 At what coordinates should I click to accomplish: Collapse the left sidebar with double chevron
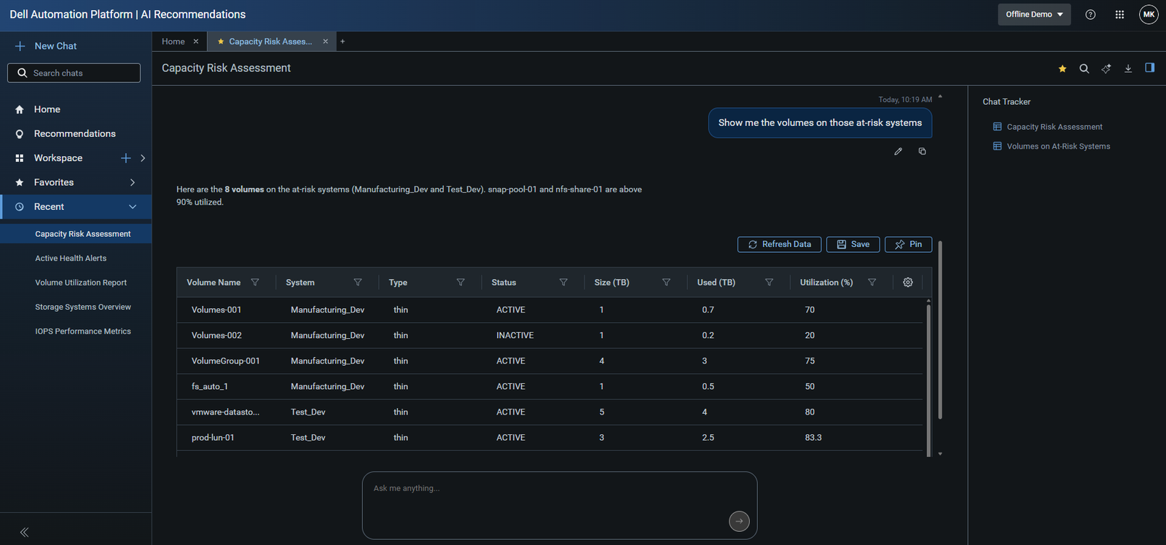coord(24,533)
